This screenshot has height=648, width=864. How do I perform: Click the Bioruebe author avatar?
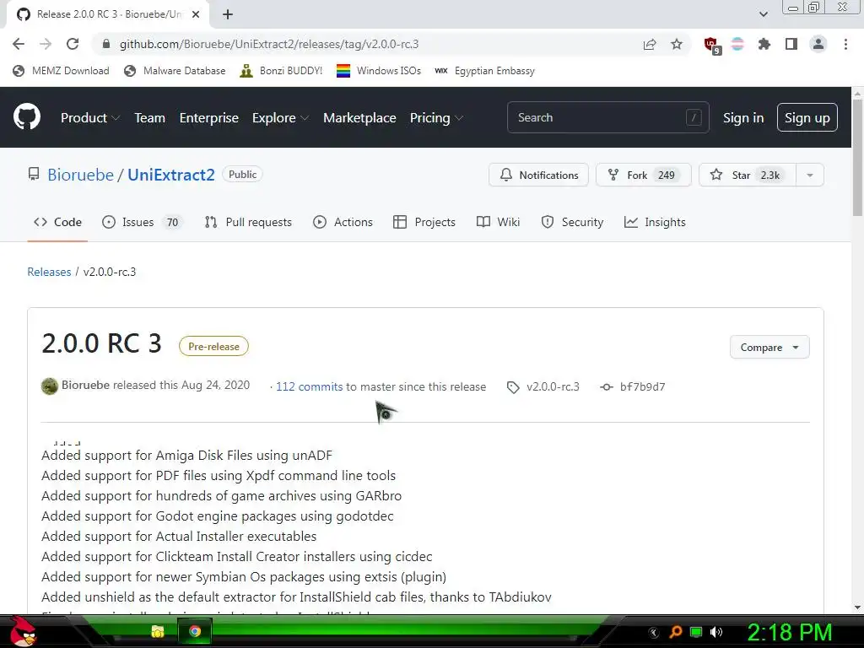(x=50, y=386)
